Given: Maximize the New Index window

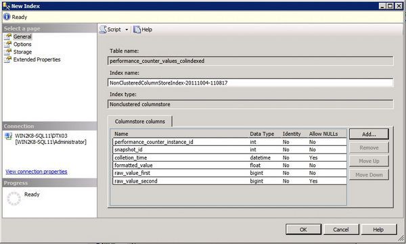Looking at the screenshot, I should [x=390, y=6].
